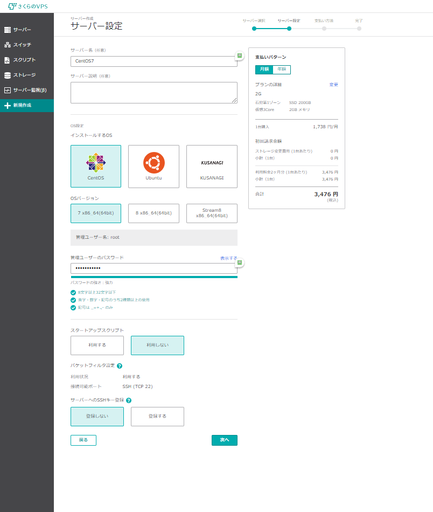Viewport: 433px width, 512px height.
Task: Choose OS version 8 x86_64(64bit)
Action: point(153,213)
